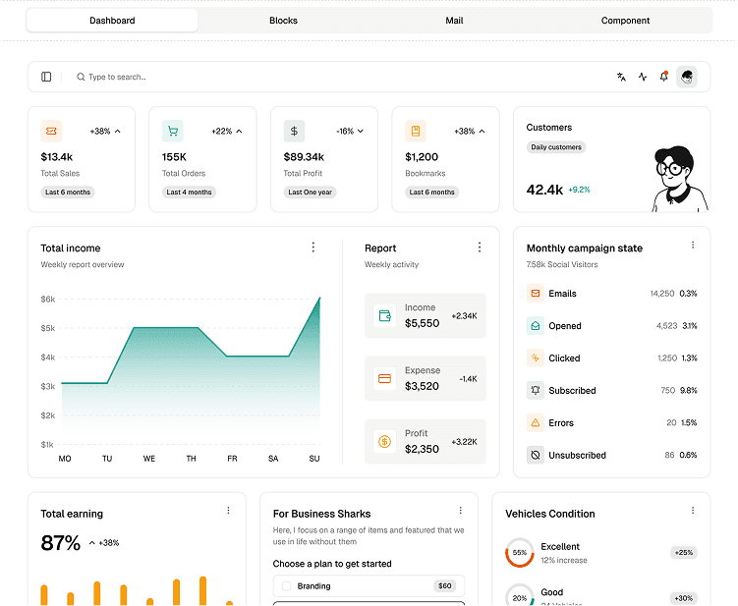This screenshot has width=738, height=606.
Task: Open the notifications bell icon
Action: (x=664, y=77)
